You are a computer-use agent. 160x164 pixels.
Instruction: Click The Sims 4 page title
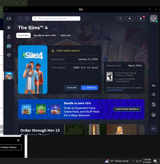33,28
